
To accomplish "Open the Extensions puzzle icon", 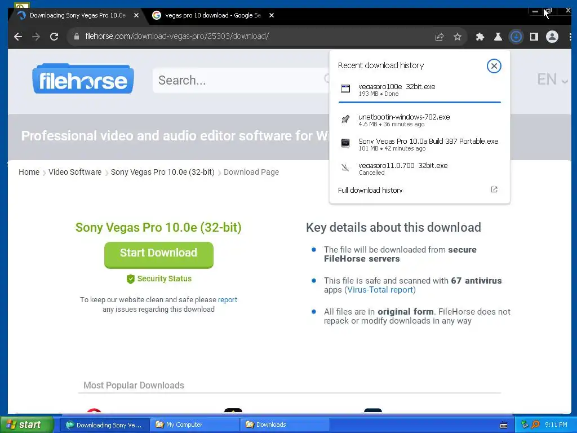I will coord(480,37).
